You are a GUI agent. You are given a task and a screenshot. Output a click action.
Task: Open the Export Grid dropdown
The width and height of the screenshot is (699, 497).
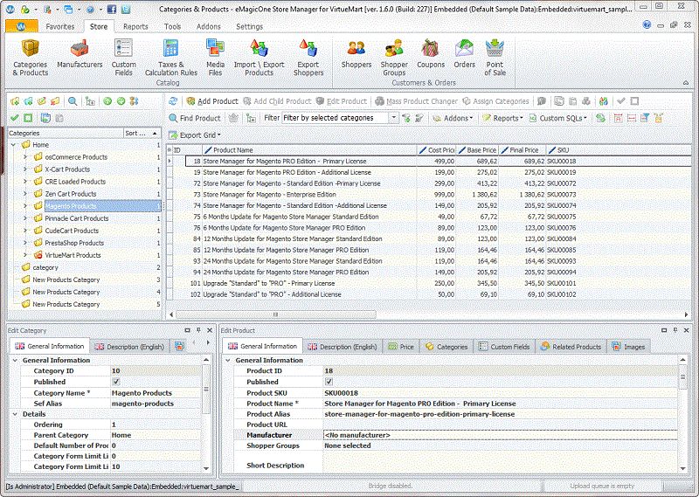coord(195,135)
